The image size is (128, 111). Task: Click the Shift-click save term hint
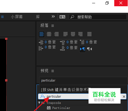pyautogui.click(x=66, y=90)
